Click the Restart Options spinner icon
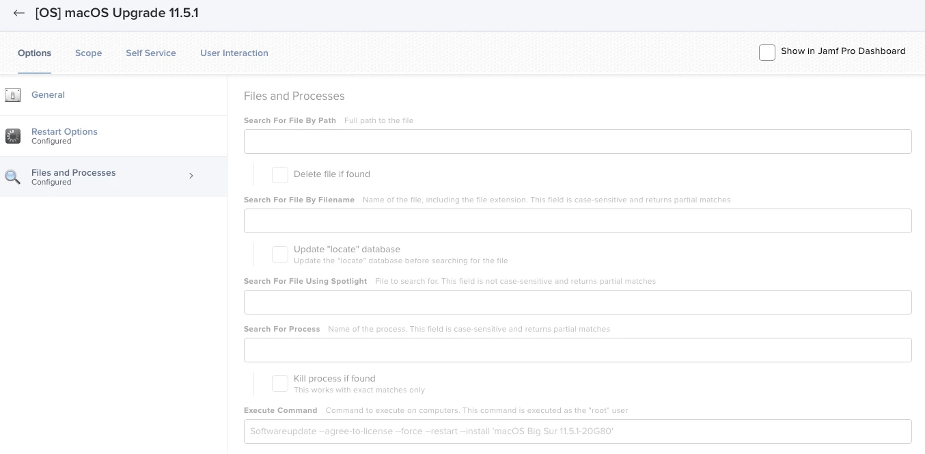 (x=12, y=136)
